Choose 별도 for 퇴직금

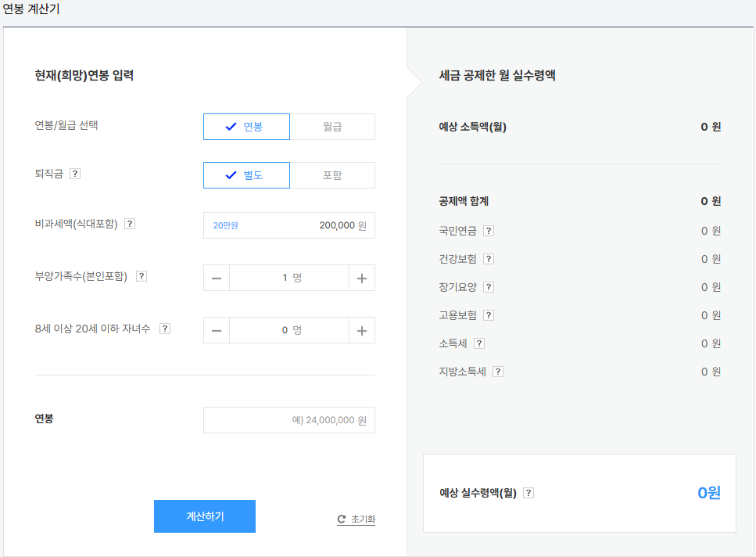246,175
